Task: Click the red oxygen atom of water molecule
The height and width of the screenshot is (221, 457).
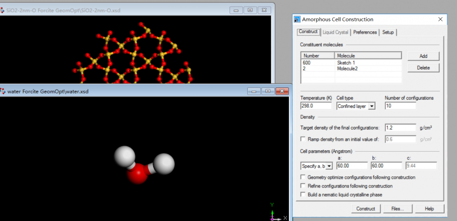Action: coord(137,174)
